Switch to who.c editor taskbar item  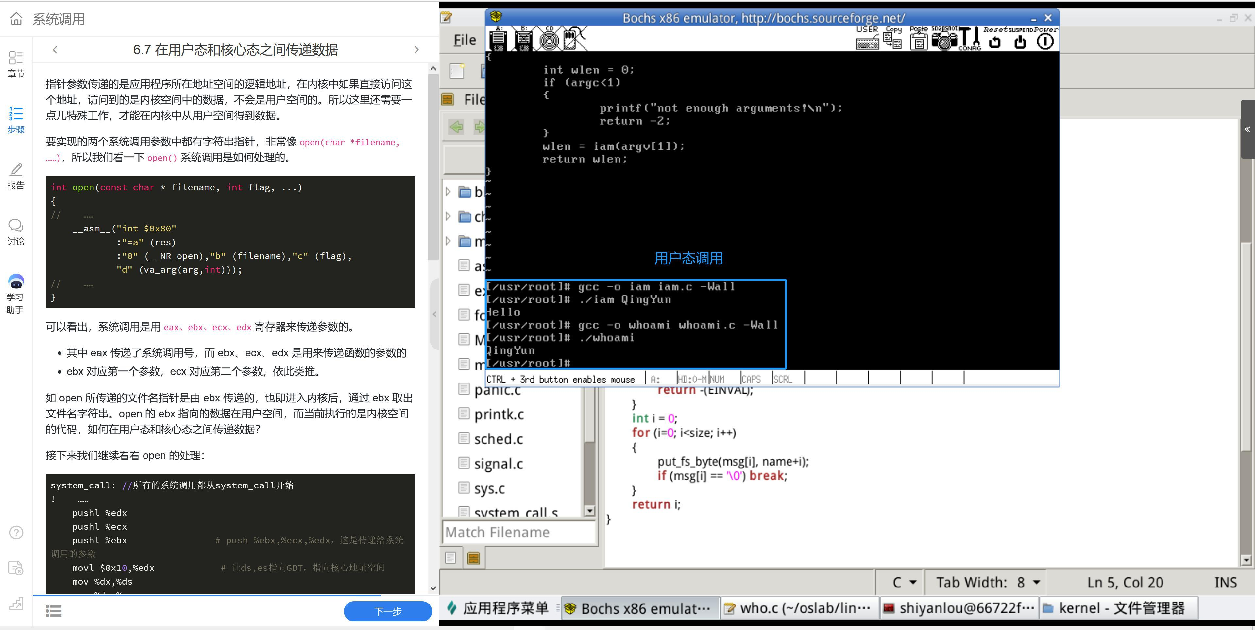coord(800,608)
